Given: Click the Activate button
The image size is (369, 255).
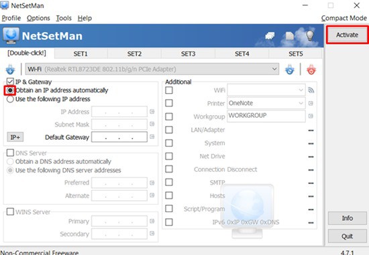Looking at the screenshot, I should 347,35.
